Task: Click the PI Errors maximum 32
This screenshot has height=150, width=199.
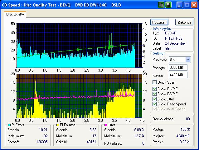Action: (46, 136)
